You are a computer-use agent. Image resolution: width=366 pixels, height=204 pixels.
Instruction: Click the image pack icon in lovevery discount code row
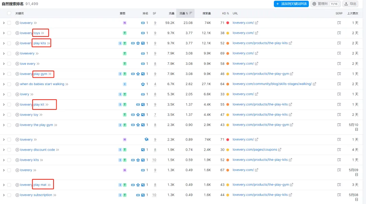143,150
